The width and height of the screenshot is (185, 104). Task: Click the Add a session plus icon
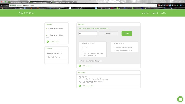click(80, 66)
